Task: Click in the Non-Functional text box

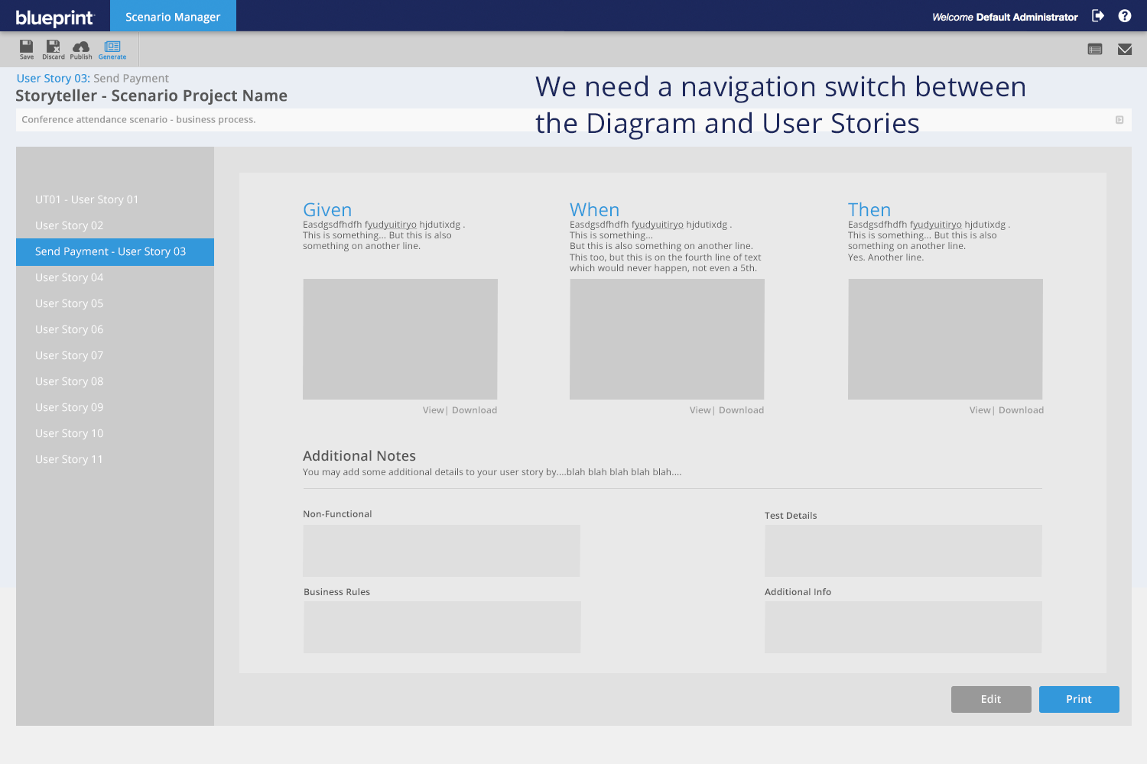Action: [441, 551]
